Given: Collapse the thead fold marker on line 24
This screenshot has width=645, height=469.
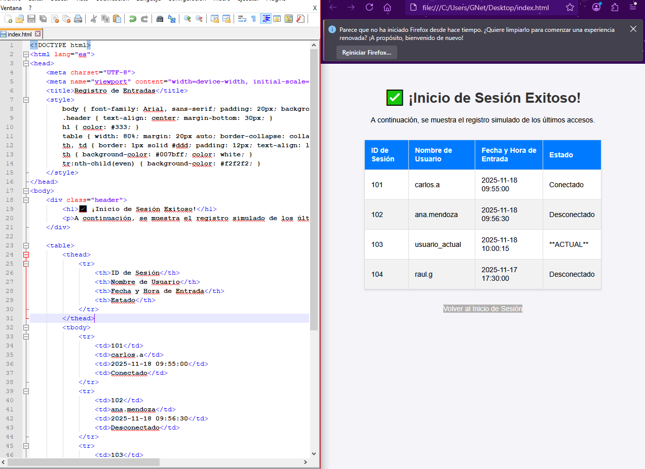Looking at the screenshot, I should (26, 254).
